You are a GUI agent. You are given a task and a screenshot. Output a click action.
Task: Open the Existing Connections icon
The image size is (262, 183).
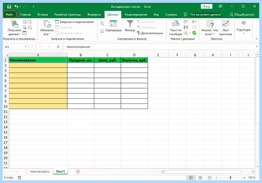30,27
